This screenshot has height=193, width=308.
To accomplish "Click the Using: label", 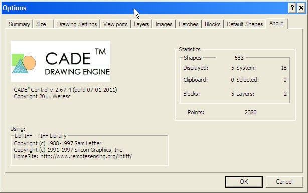I will pos(18,129).
